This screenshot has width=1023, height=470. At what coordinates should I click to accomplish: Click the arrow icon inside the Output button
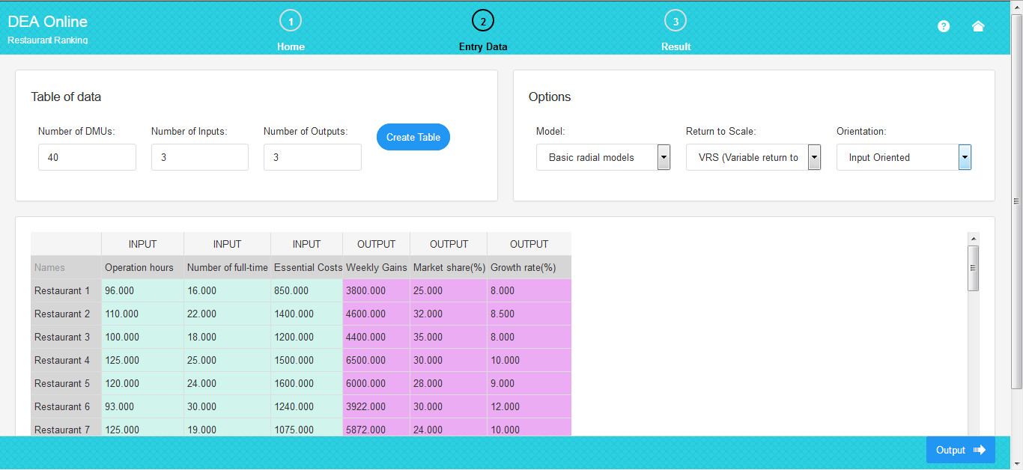(x=980, y=450)
